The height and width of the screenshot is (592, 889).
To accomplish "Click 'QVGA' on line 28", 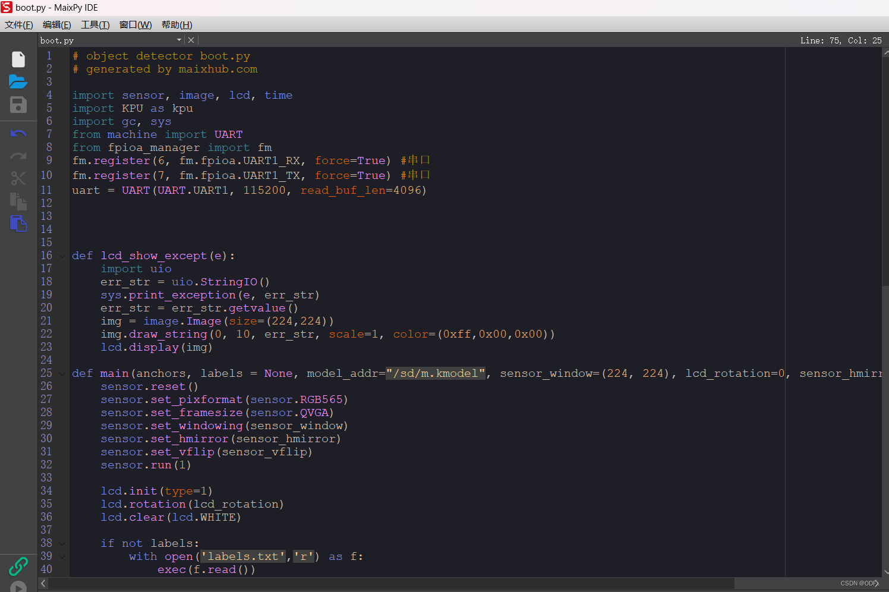I will coord(314,412).
